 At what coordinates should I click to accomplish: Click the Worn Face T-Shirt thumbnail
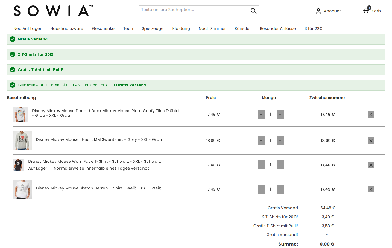18,165
